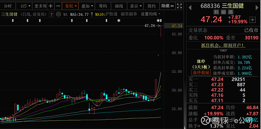Viewport: 261px width, 129px height.
Task: Go to previous stock with left arrow
Action: [x=190, y=7]
